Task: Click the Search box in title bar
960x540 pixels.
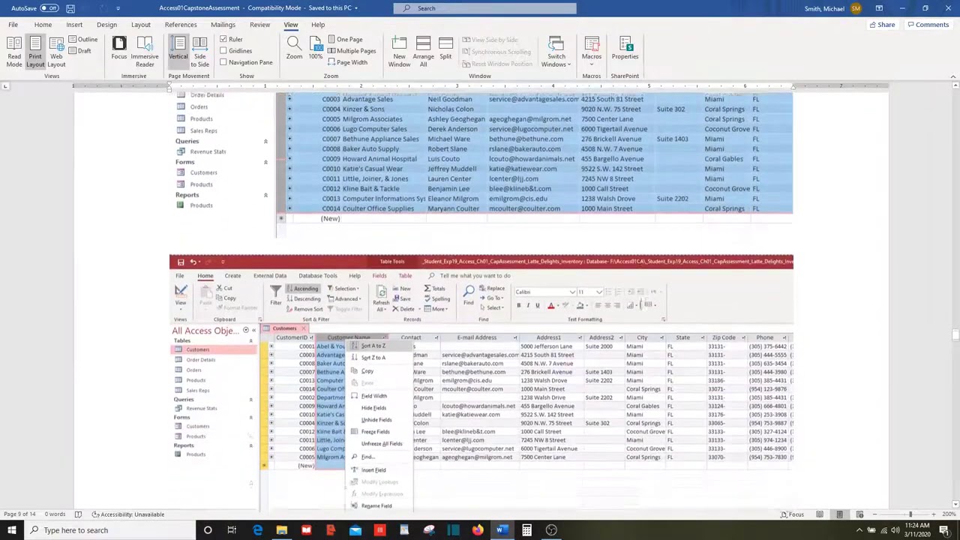Action: click(485, 8)
